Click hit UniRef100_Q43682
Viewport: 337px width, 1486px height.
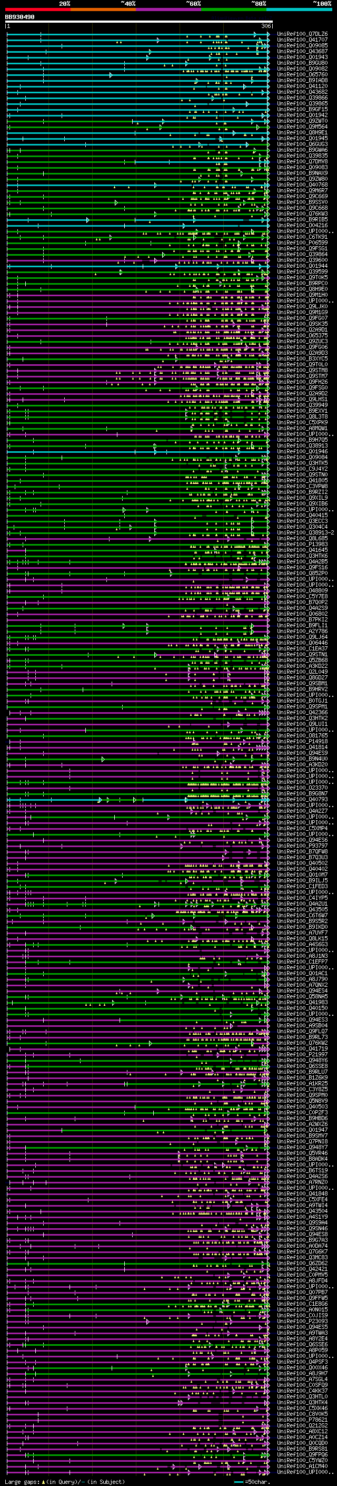tap(302, 92)
